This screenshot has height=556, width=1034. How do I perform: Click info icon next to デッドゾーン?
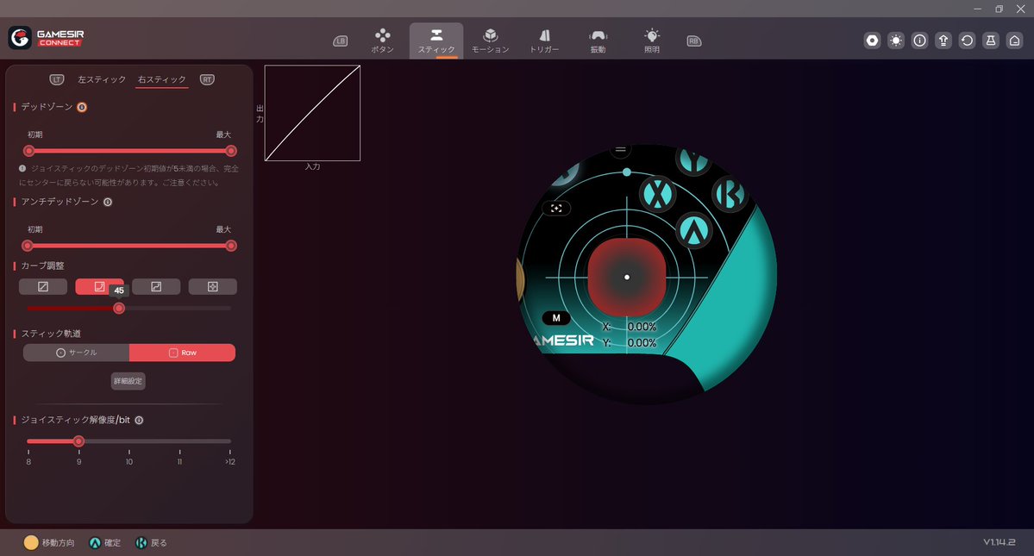point(82,108)
